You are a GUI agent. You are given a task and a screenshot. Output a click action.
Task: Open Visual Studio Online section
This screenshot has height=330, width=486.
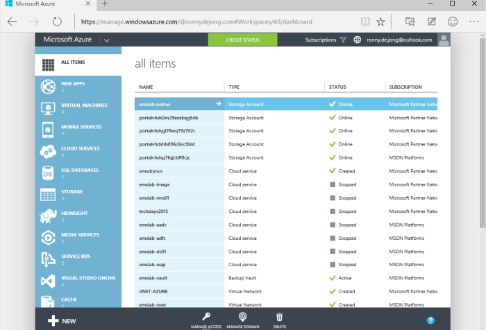point(48,281)
